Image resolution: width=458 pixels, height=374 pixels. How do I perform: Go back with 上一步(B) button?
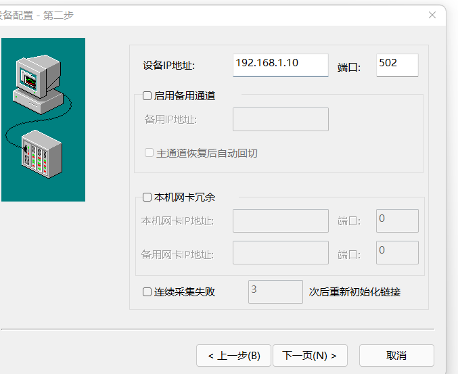click(233, 355)
